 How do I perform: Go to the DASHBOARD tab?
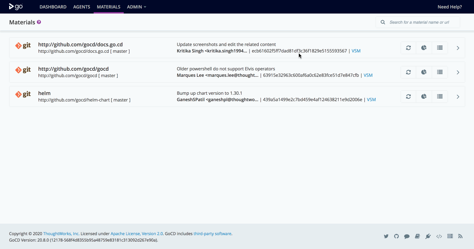click(53, 7)
